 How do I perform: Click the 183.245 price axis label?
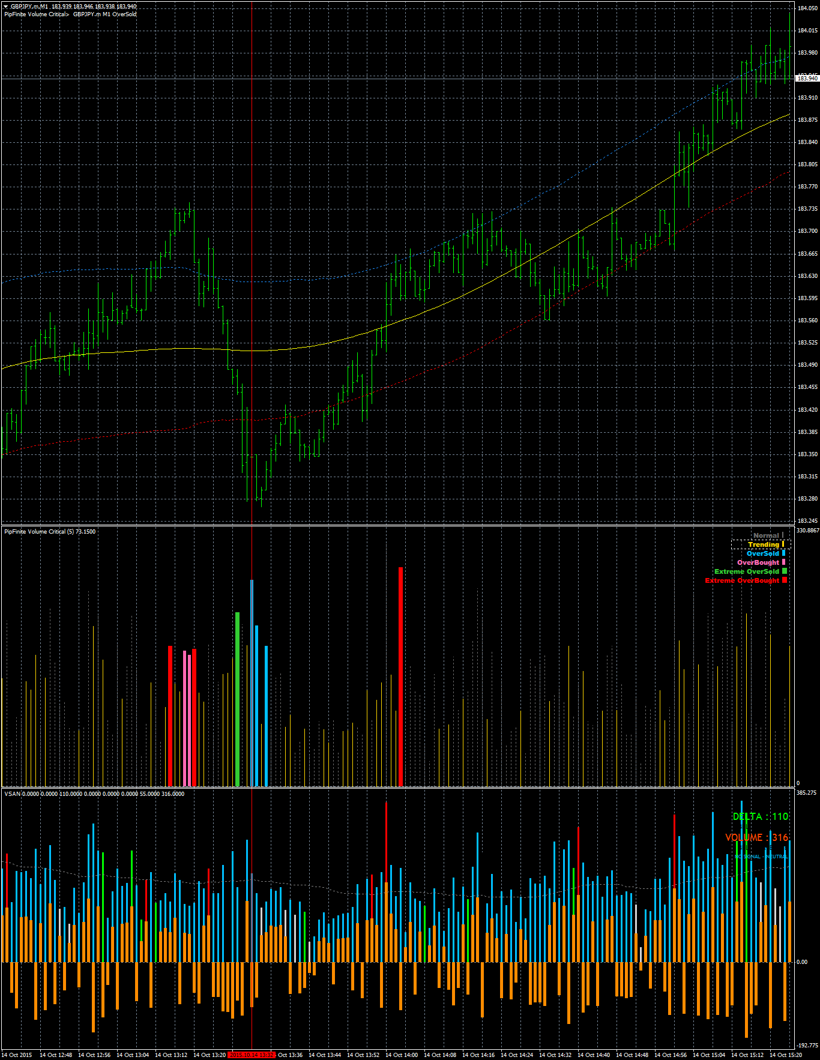pyautogui.click(x=807, y=520)
